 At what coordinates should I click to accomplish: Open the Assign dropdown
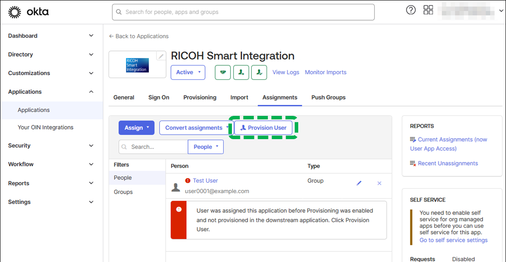click(x=137, y=128)
